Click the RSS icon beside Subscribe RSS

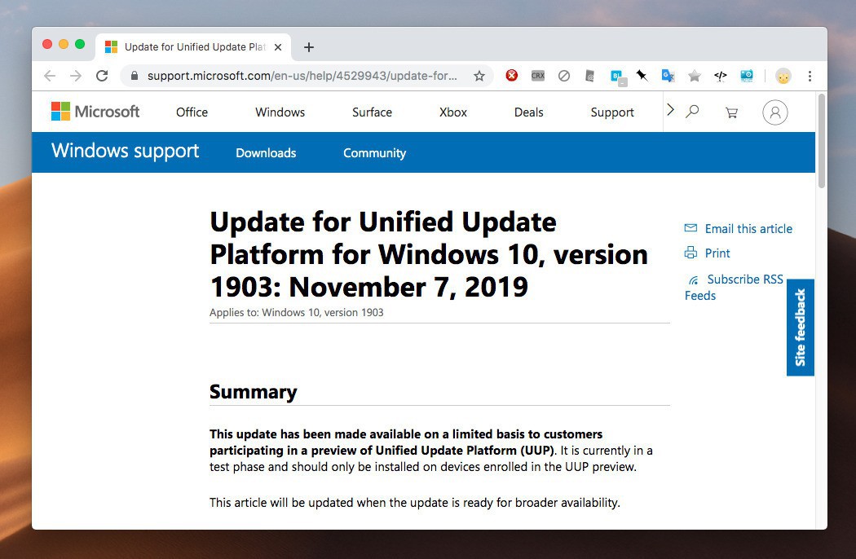(x=693, y=280)
